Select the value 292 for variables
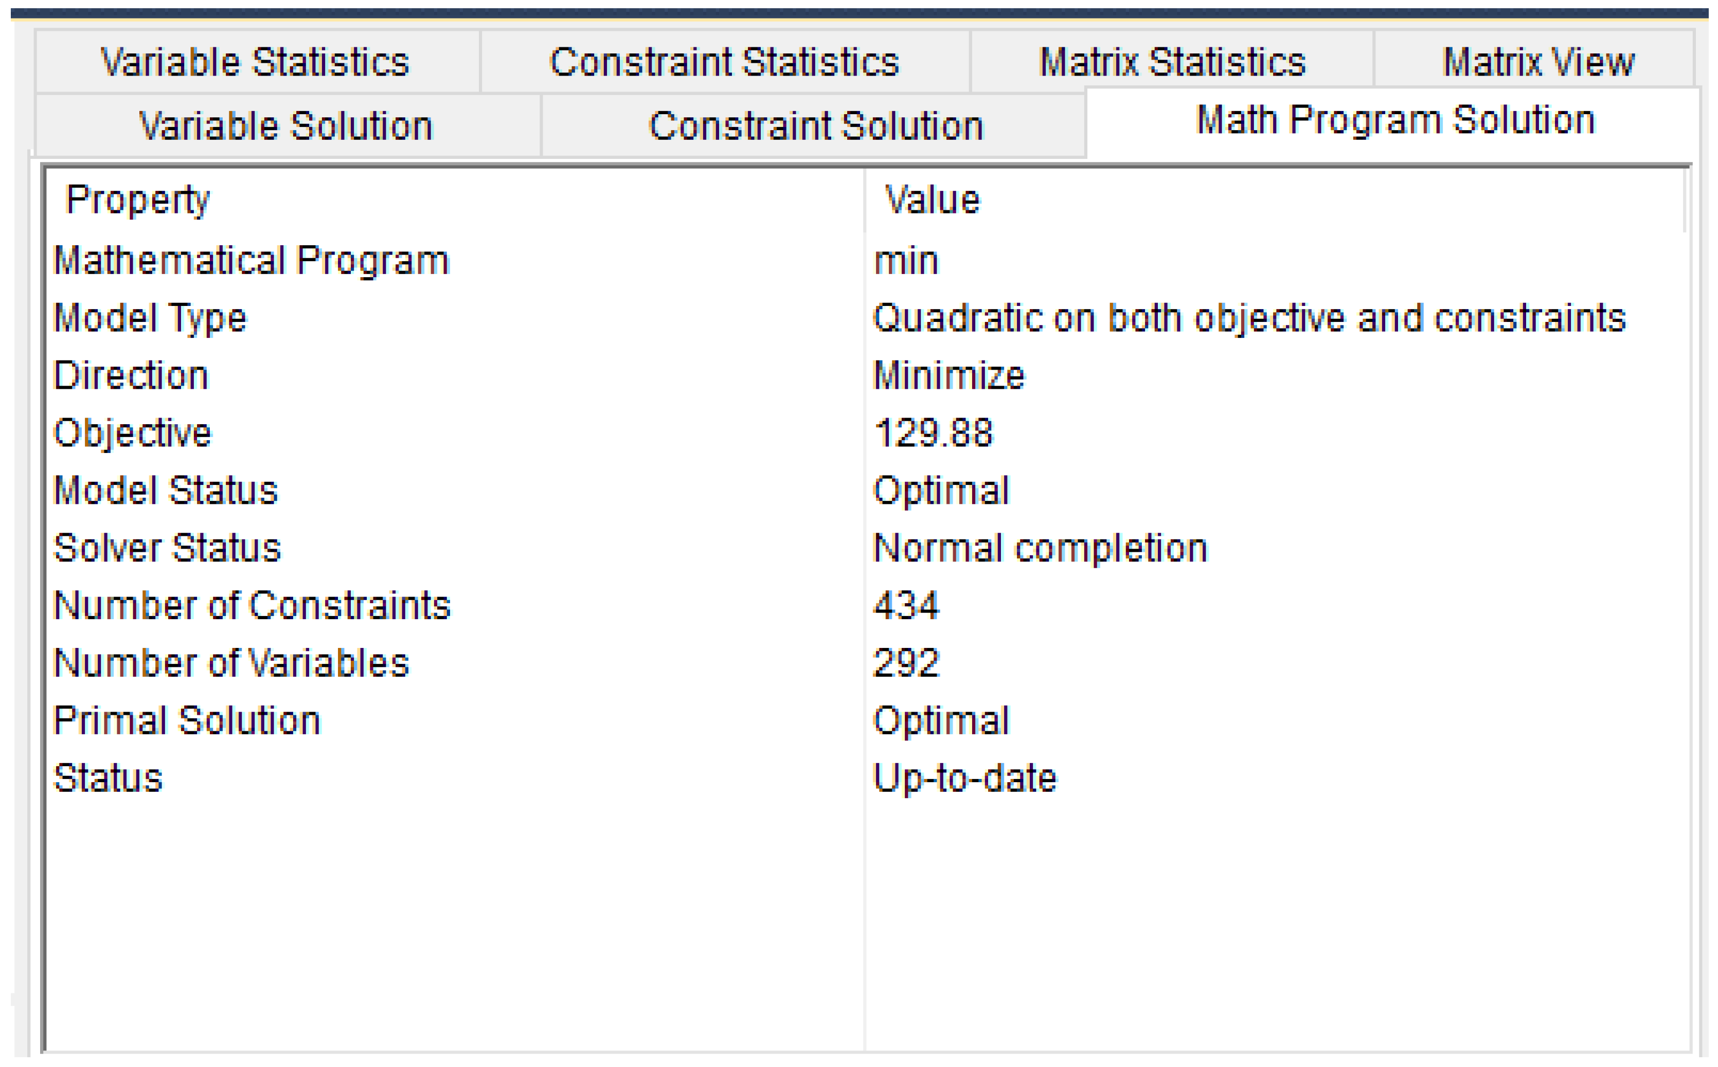The image size is (1718, 1067). point(906,663)
